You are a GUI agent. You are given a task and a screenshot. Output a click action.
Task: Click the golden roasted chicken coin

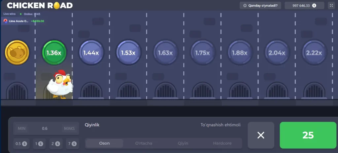(x=17, y=53)
